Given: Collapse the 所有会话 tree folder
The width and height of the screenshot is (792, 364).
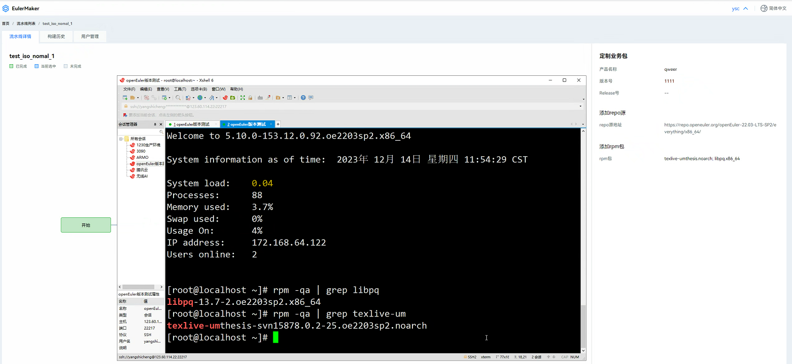Looking at the screenshot, I should pyautogui.click(x=121, y=139).
